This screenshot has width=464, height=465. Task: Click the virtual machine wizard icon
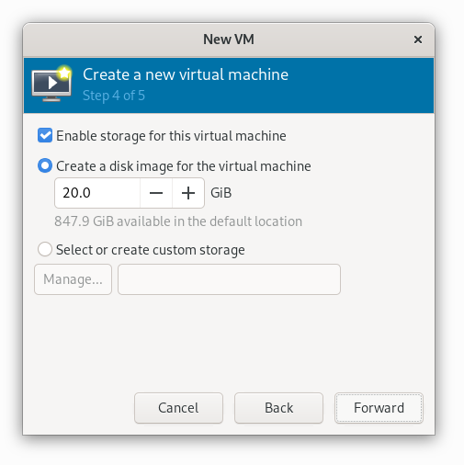51,84
